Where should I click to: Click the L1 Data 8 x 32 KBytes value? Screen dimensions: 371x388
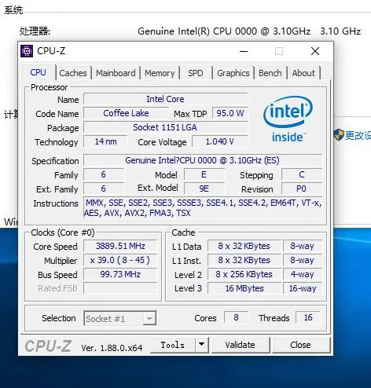pos(244,246)
